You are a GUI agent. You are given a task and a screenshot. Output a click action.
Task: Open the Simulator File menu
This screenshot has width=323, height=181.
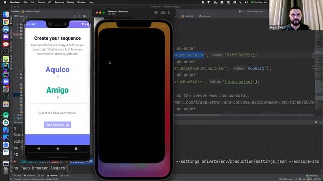(25, 2)
